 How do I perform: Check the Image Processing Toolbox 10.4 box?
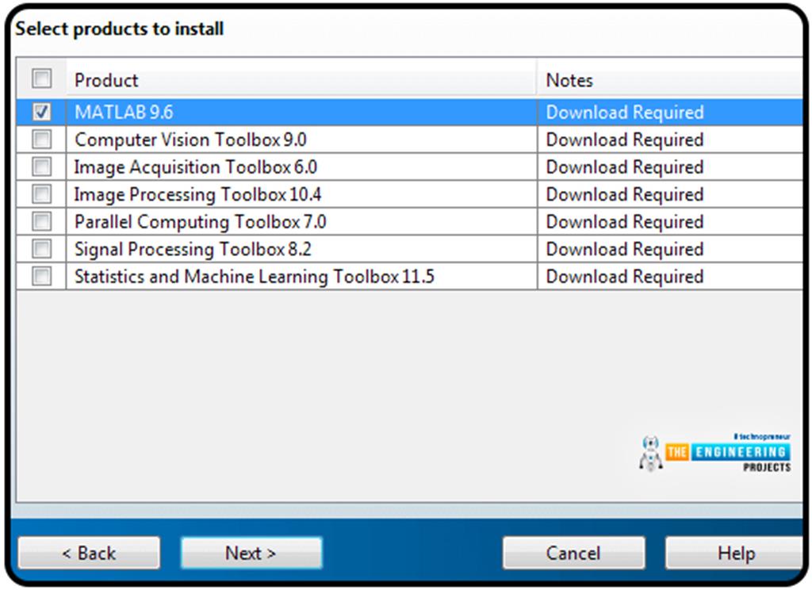pyautogui.click(x=41, y=194)
